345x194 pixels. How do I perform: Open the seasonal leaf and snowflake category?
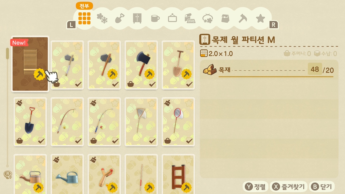tap(102, 18)
